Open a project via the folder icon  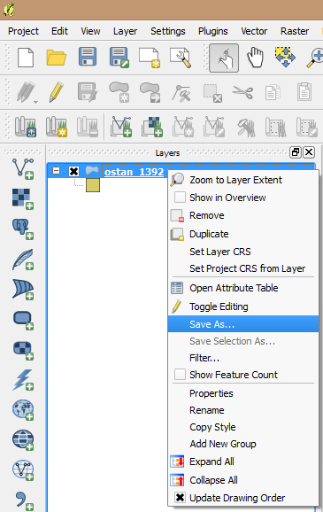click(56, 58)
